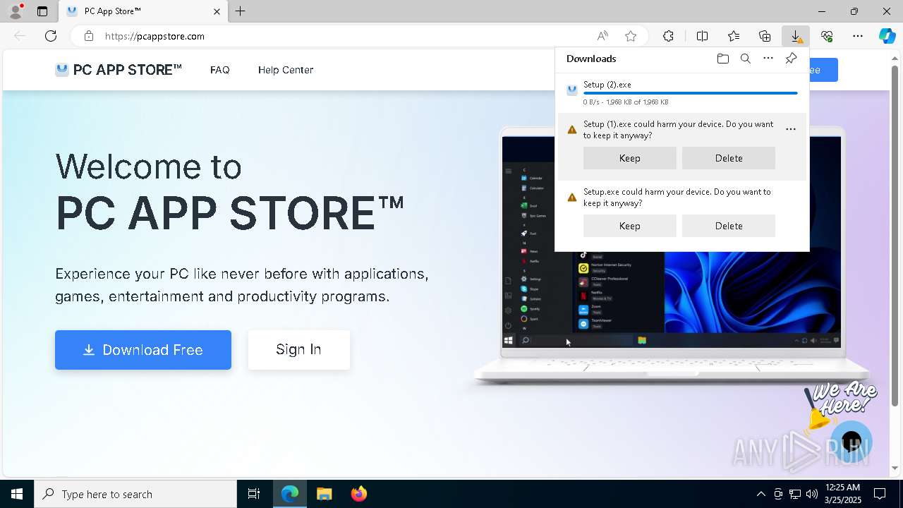
Task: Open More options in Downloads panel
Action: [x=768, y=59]
